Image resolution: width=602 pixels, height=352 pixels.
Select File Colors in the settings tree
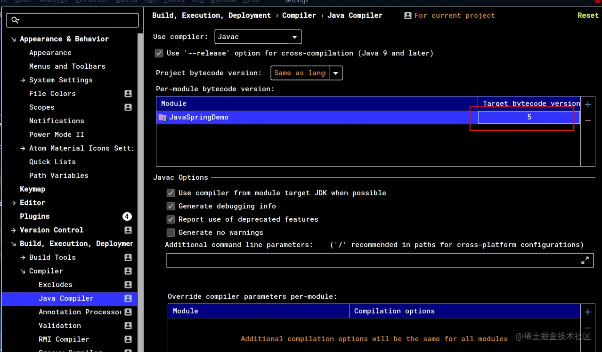[52, 94]
